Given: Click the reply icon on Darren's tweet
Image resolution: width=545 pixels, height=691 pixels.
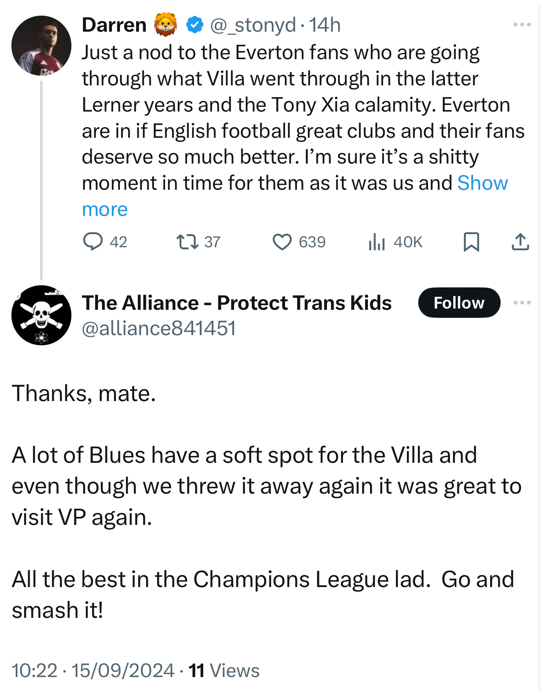Looking at the screenshot, I should coord(93,242).
